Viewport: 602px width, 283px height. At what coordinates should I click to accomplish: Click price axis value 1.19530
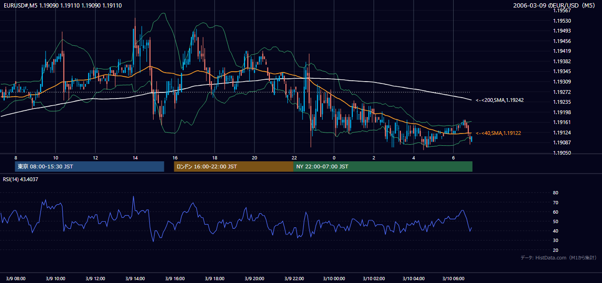coord(561,21)
